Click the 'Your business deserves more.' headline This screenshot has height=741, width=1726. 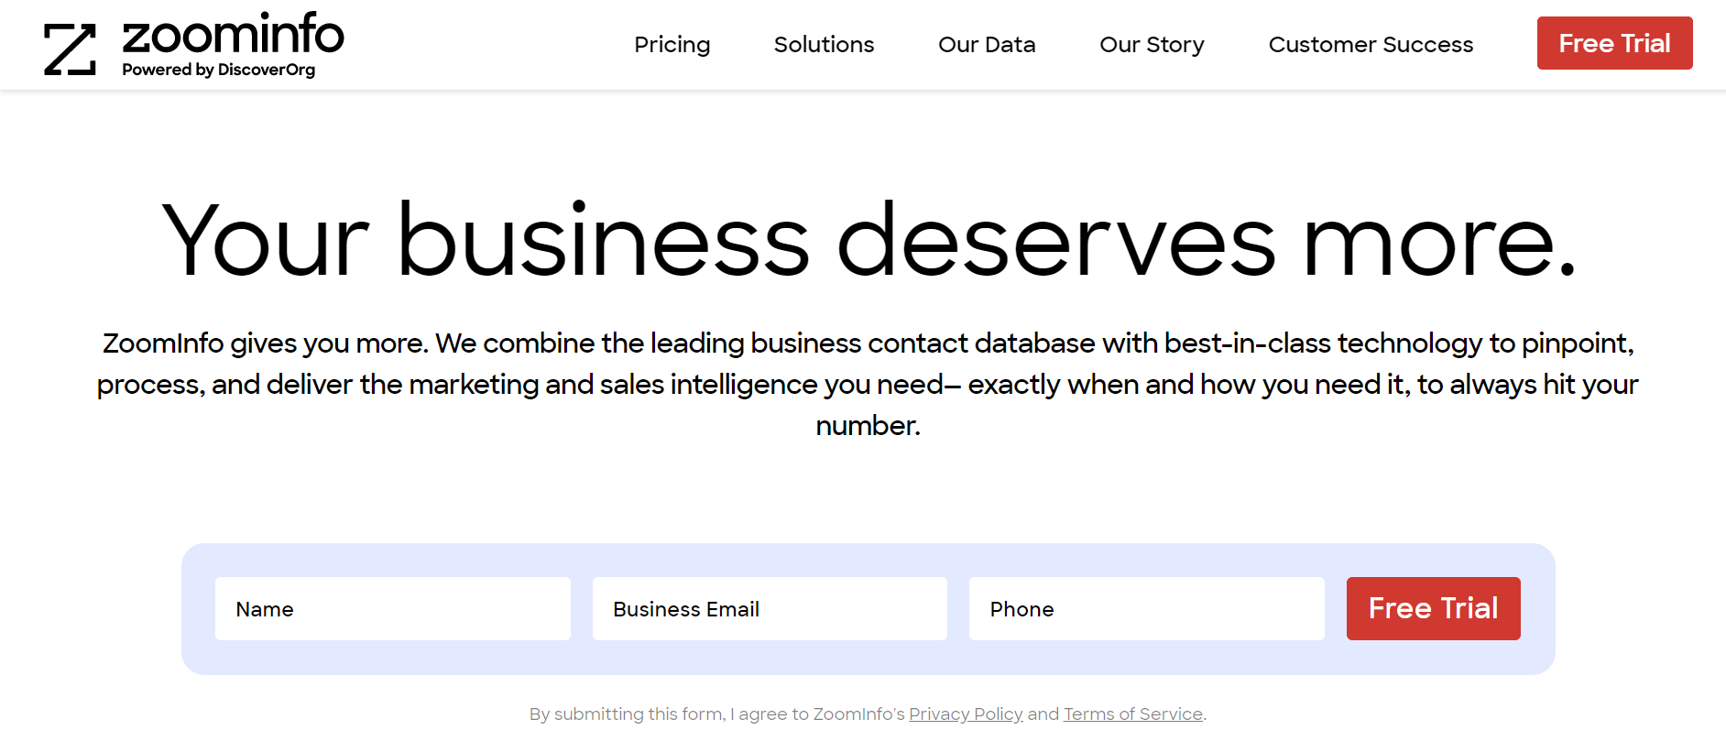(x=868, y=240)
